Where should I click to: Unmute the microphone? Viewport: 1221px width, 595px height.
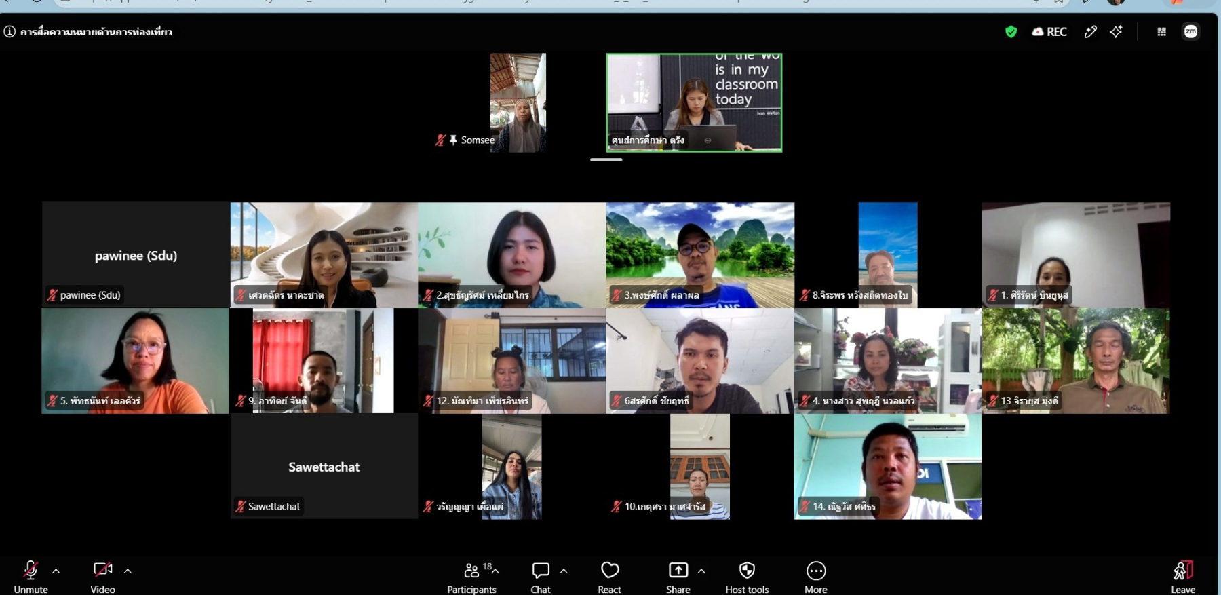31,577
